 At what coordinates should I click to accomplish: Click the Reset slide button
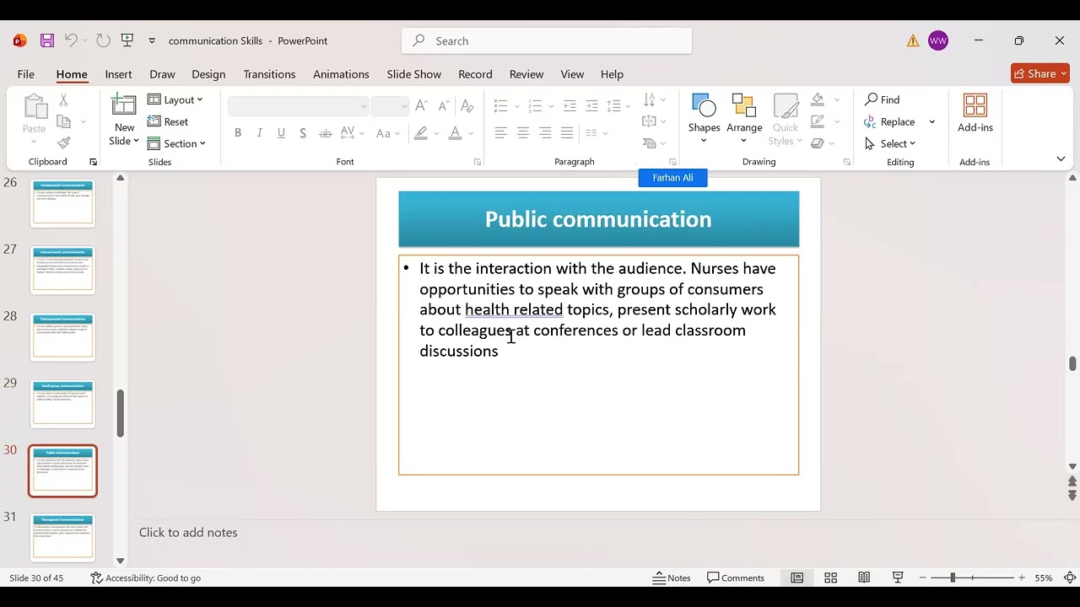pyautogui.click(x=168, y=121)
